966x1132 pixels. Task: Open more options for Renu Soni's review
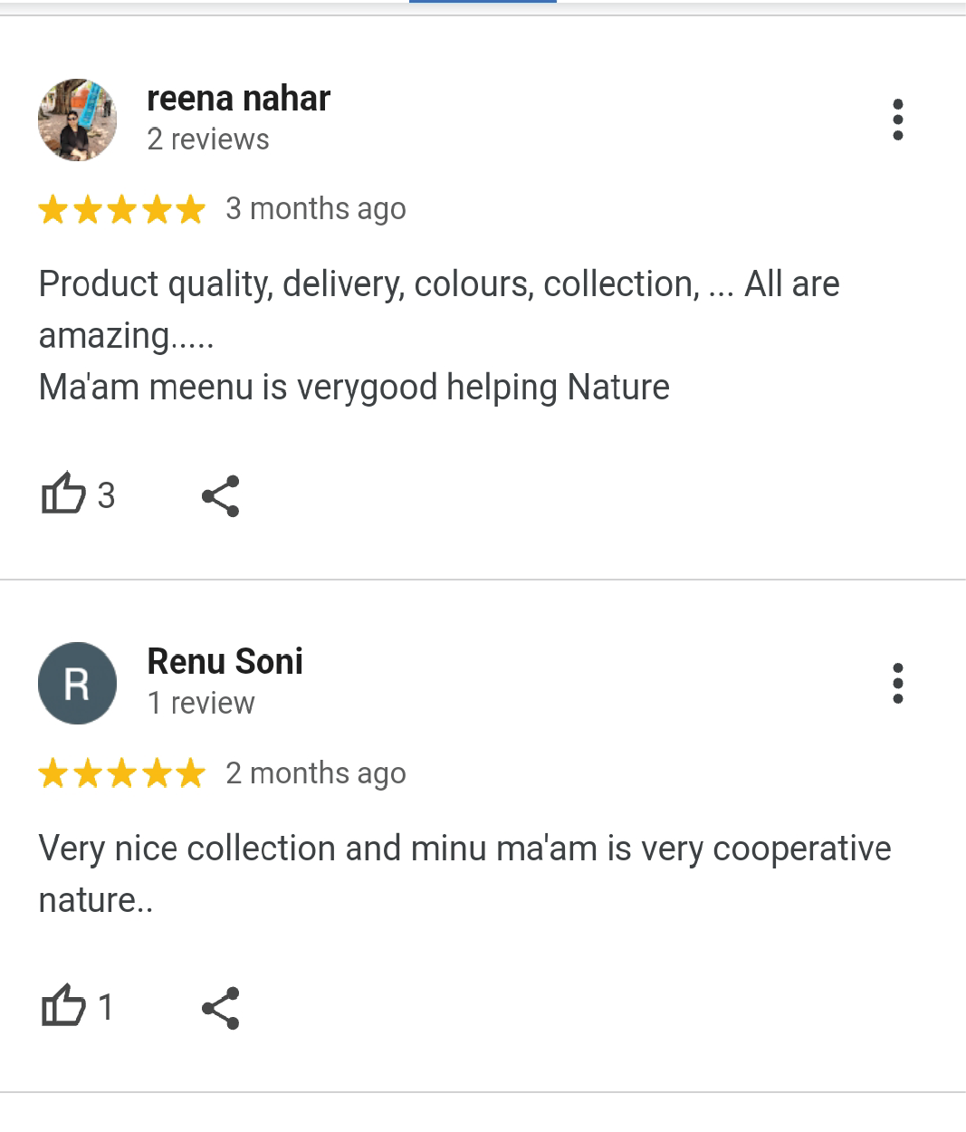[x=897, y=683]
